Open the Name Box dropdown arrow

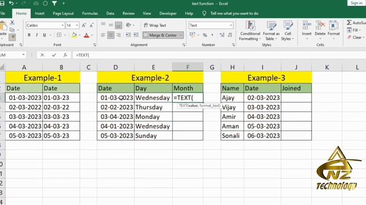23,55
